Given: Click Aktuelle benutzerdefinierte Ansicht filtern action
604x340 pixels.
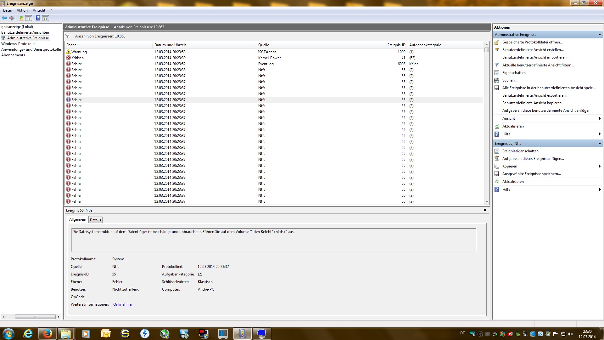Looking at the screenshot, I should (x=538, y=65).
